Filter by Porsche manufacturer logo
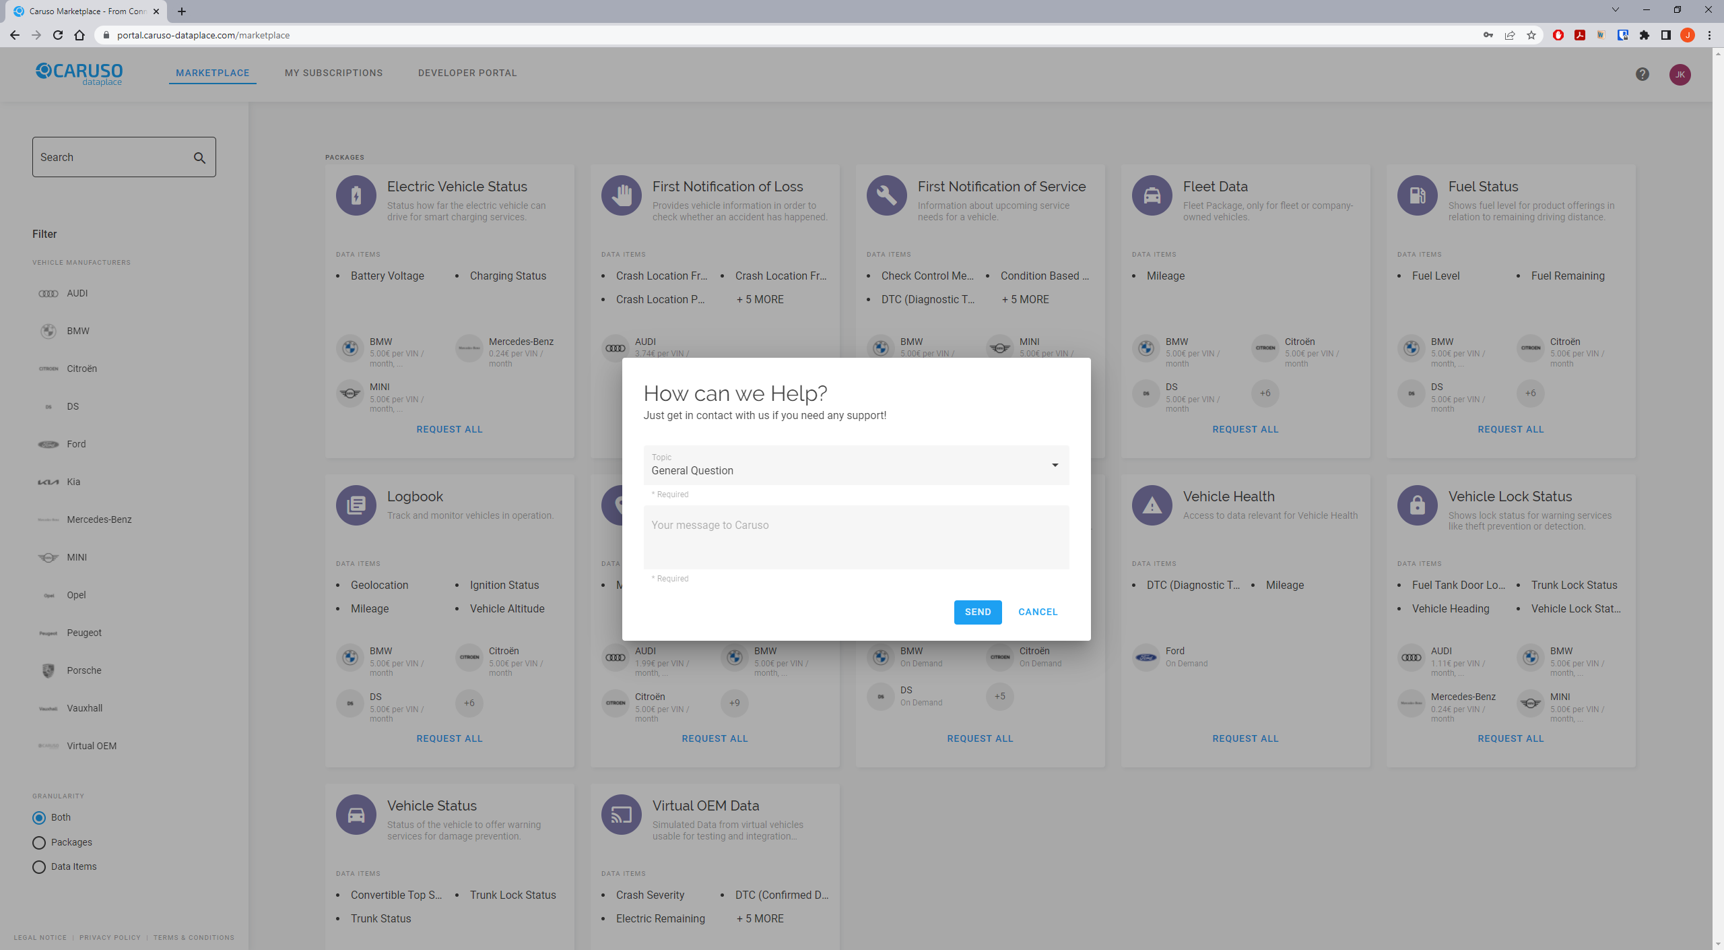Image resolution: width=1724 pixels, height=950 pixels. coord(48,671)
